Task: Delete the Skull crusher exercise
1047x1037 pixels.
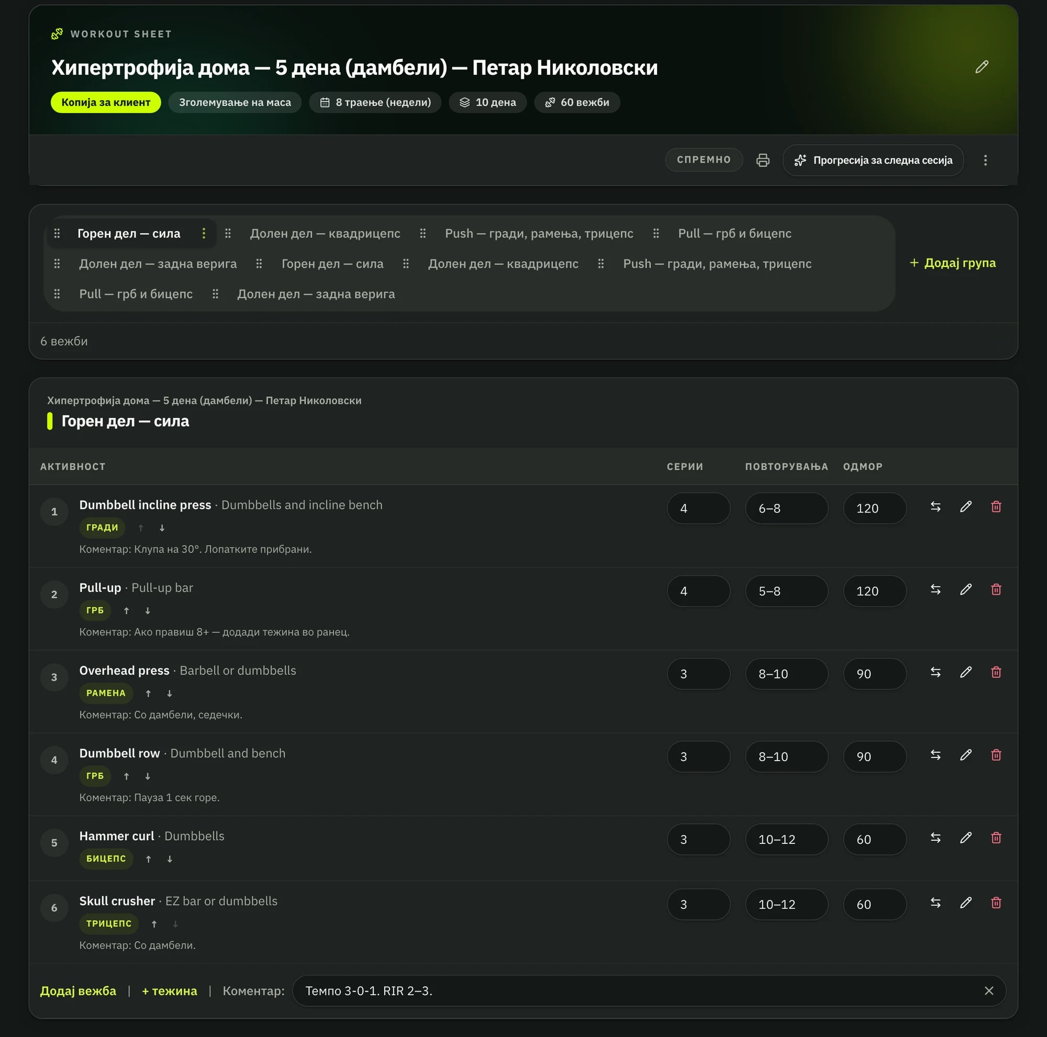Action: pyautogui.click(x=996, y=902)
